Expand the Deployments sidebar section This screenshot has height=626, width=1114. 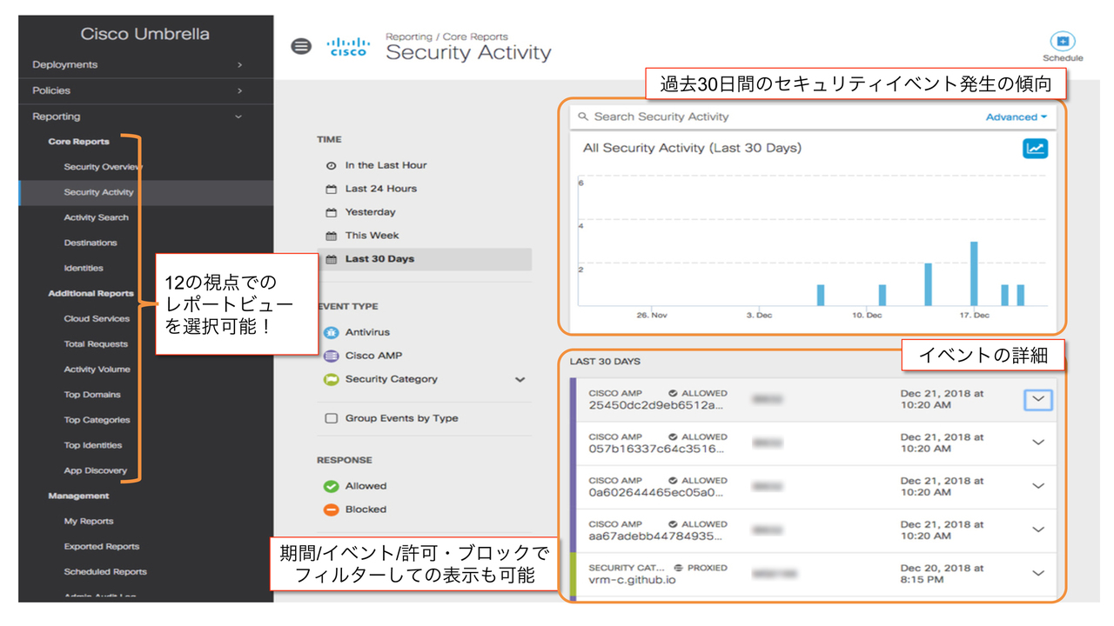click(145, 64)
